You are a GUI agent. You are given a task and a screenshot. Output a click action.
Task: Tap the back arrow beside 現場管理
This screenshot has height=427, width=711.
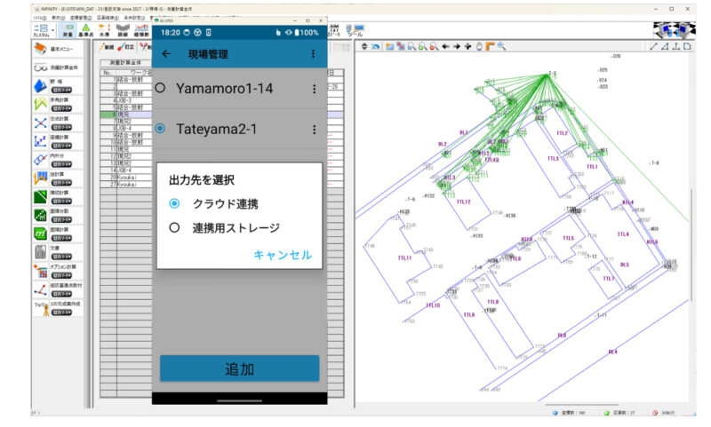166,54
